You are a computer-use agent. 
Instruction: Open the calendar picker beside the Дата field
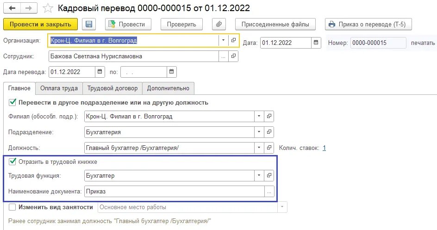[x=316, y=43]
